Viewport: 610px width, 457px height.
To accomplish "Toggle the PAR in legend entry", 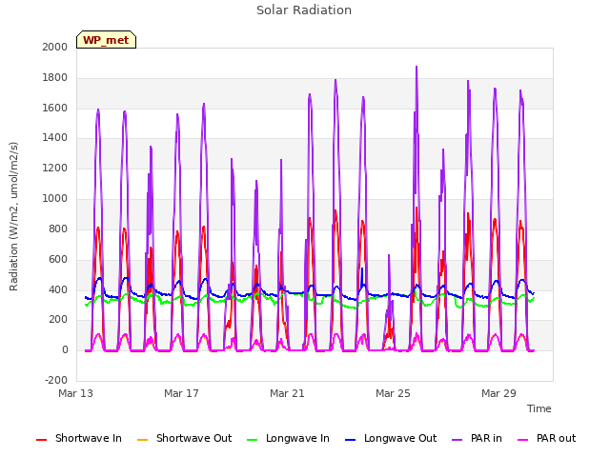I will [x=477, y=438].
